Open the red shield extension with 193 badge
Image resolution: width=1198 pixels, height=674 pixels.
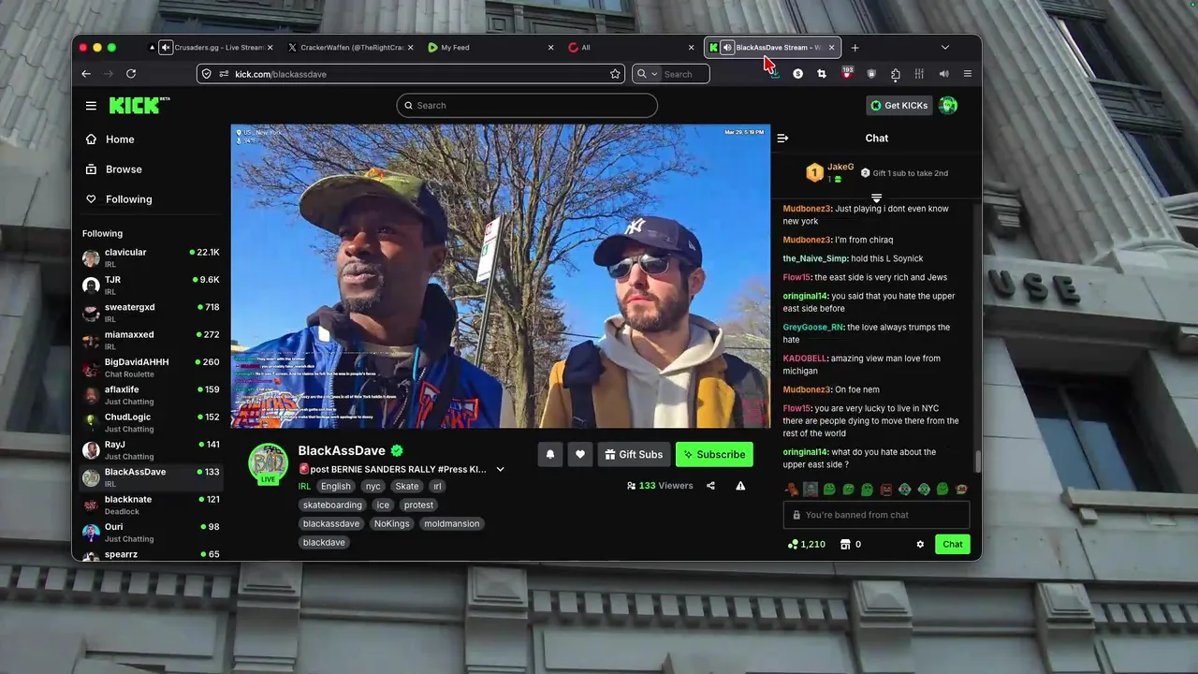point(847,73)
